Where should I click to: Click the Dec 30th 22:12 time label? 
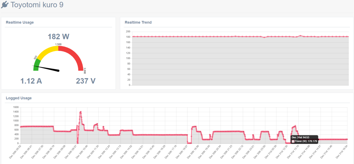[x=237, y=152]
